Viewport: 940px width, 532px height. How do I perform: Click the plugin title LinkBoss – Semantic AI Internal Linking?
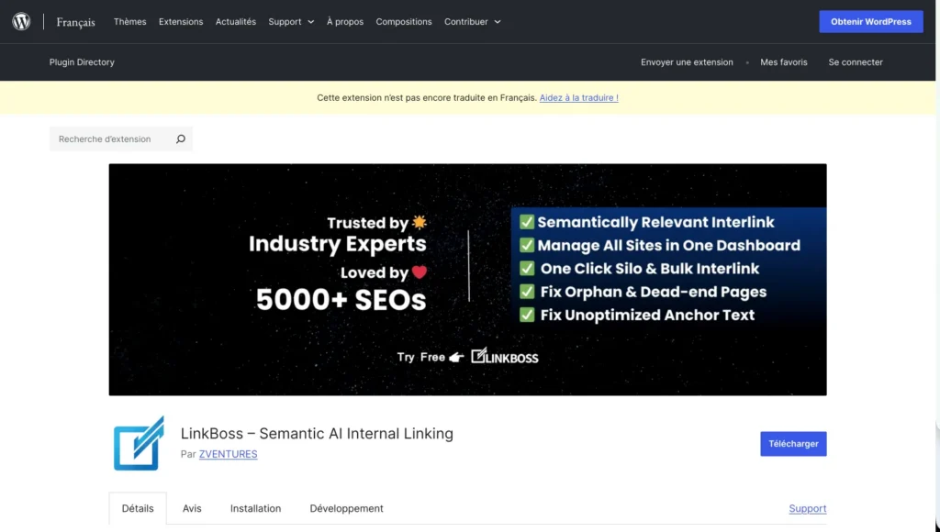point(317,433)
